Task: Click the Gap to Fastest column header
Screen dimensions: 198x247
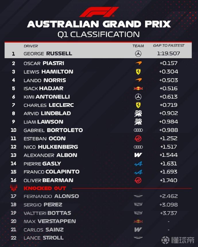Action: 169,46
